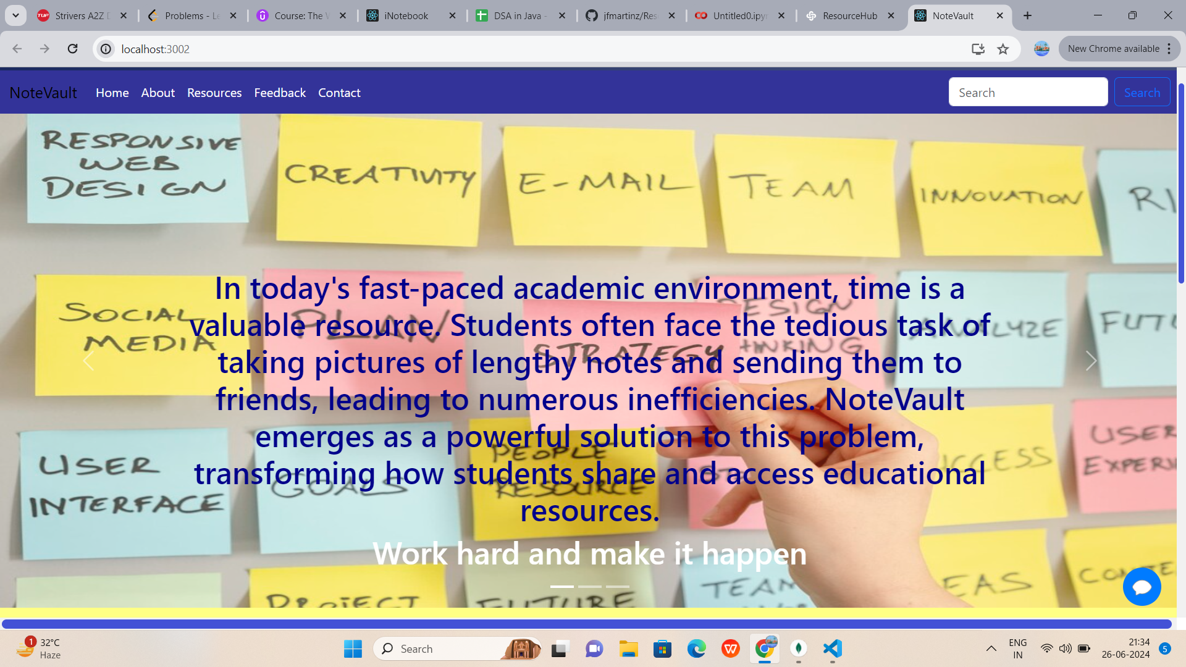View site information icon
The height and width of the screenshot is (667, 1186).
(x=106, y=49)
